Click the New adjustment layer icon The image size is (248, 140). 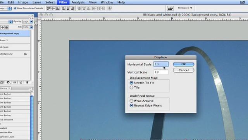pos(8,82)
